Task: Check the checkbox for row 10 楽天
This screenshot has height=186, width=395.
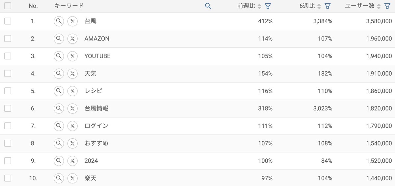Action: tap(8, 178)
